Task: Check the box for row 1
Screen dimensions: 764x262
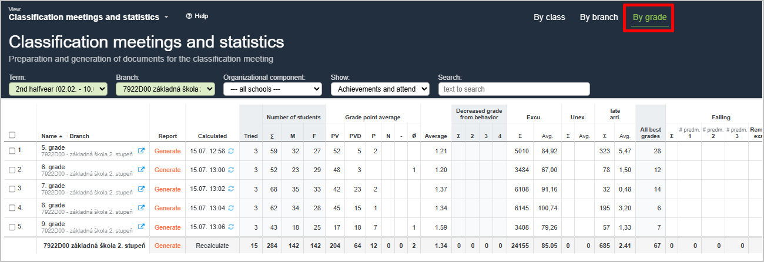Action: [x=12, y=151]
